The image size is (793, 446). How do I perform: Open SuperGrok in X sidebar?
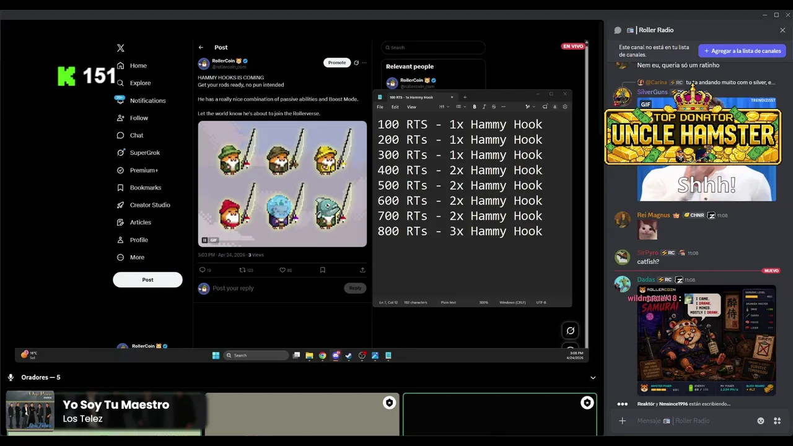(138, 152)
